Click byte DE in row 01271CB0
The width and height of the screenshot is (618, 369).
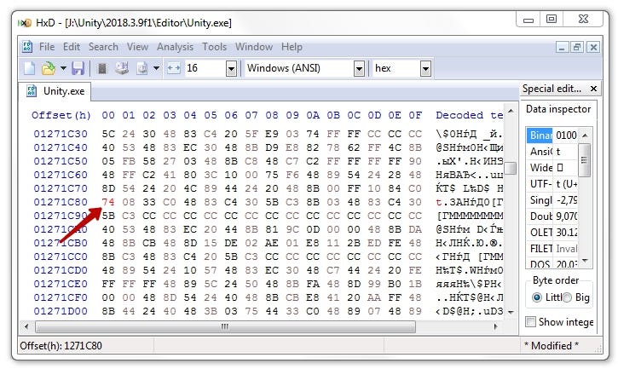click(230, 243)
